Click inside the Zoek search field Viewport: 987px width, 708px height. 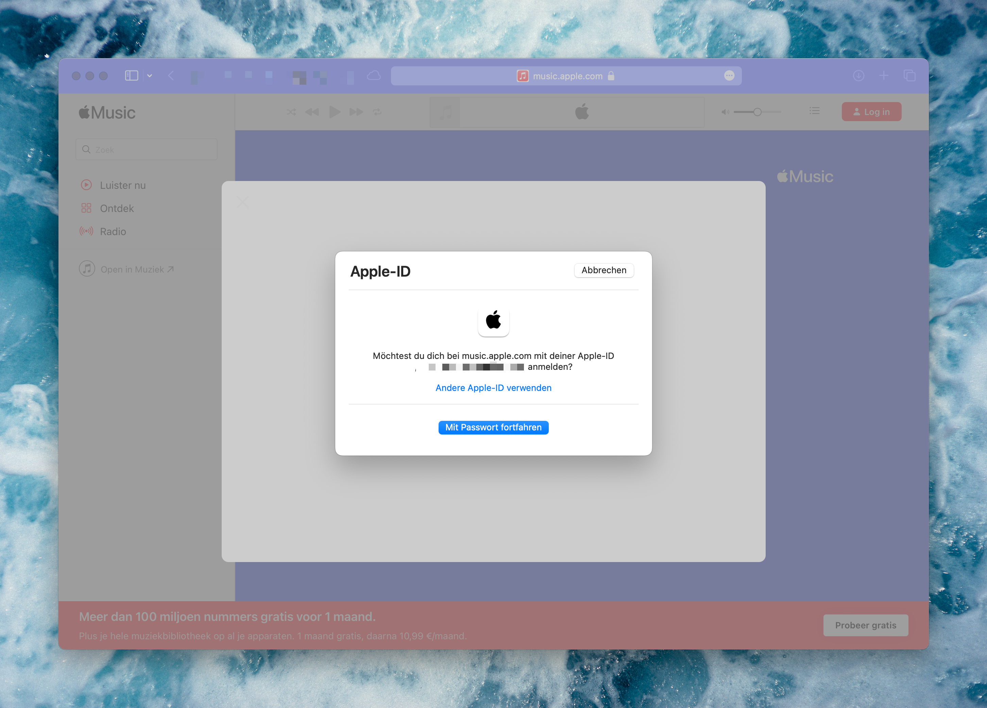point(146,149)
